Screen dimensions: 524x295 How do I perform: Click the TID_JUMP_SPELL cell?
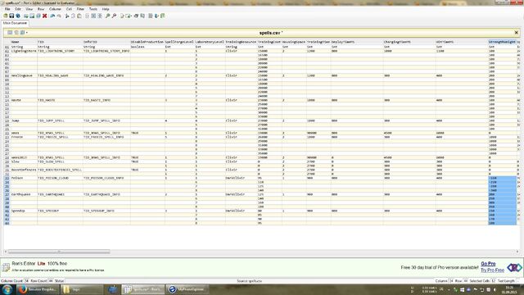(x=60, y=120)
